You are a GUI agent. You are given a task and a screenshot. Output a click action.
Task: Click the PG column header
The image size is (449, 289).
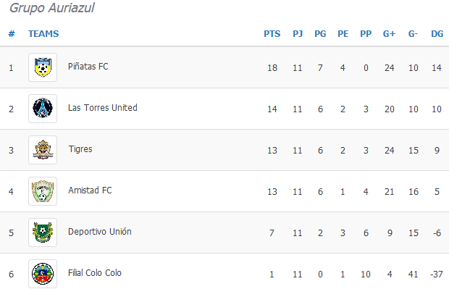[320, 34]
